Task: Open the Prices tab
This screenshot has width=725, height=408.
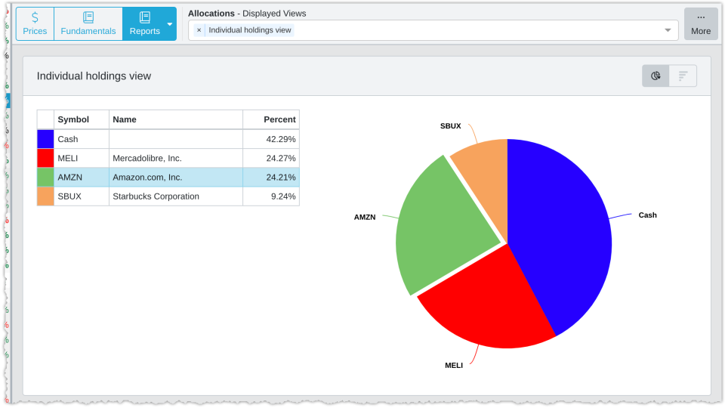Action: click(35, 24)
